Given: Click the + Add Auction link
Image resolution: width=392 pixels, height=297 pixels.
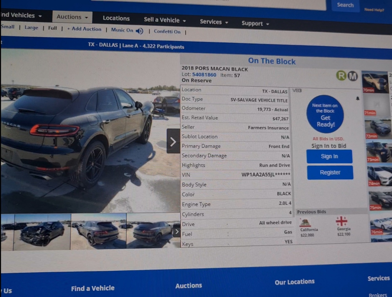Looking at the screenshot, I should (x=84, y=29).
